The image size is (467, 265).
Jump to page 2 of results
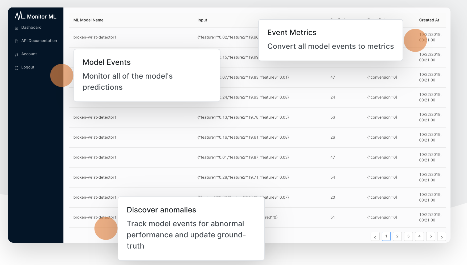click(x=397, y=236)
